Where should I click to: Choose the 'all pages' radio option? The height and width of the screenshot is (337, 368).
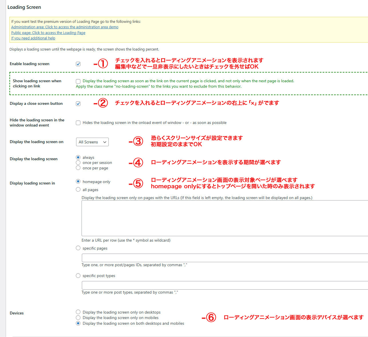[x=78, y=189]
